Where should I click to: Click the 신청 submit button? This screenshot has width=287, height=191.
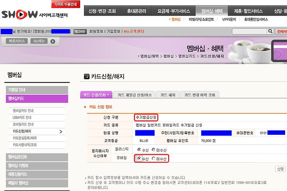280,169
